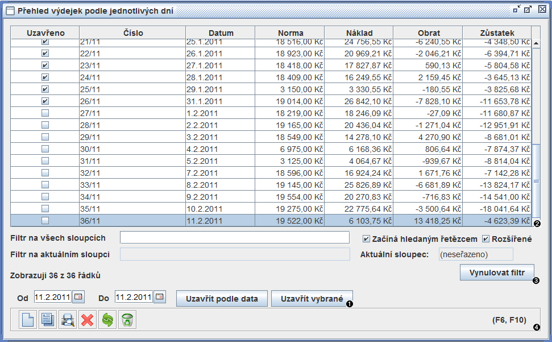Click the copy record icon

point(48,320)
